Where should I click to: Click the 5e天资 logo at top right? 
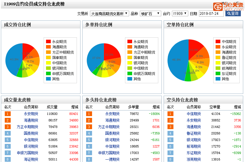[228, 6]
